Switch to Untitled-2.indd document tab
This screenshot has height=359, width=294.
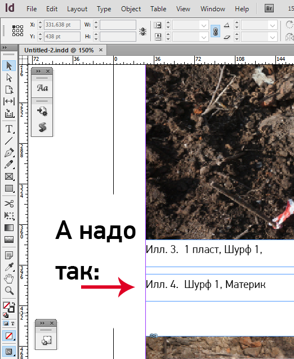[x=59, y=50]
